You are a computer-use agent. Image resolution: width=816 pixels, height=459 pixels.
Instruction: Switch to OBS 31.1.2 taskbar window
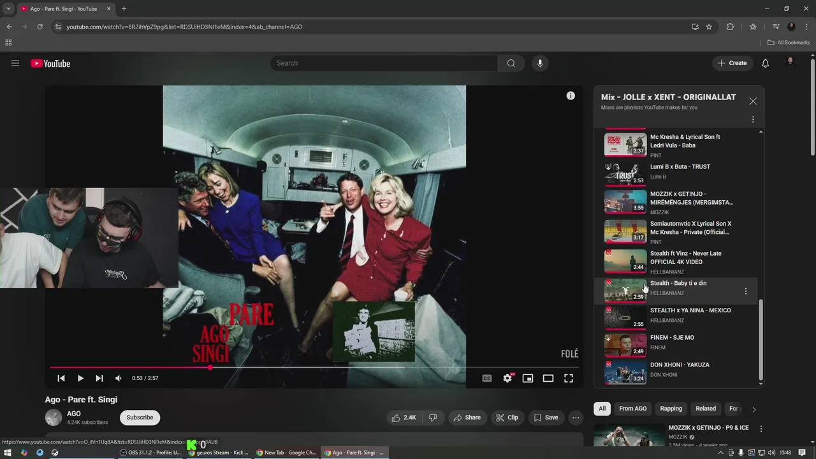click(152, 453)
